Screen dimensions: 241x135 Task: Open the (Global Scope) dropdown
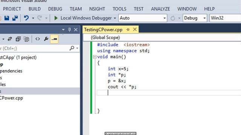point(162,37)
